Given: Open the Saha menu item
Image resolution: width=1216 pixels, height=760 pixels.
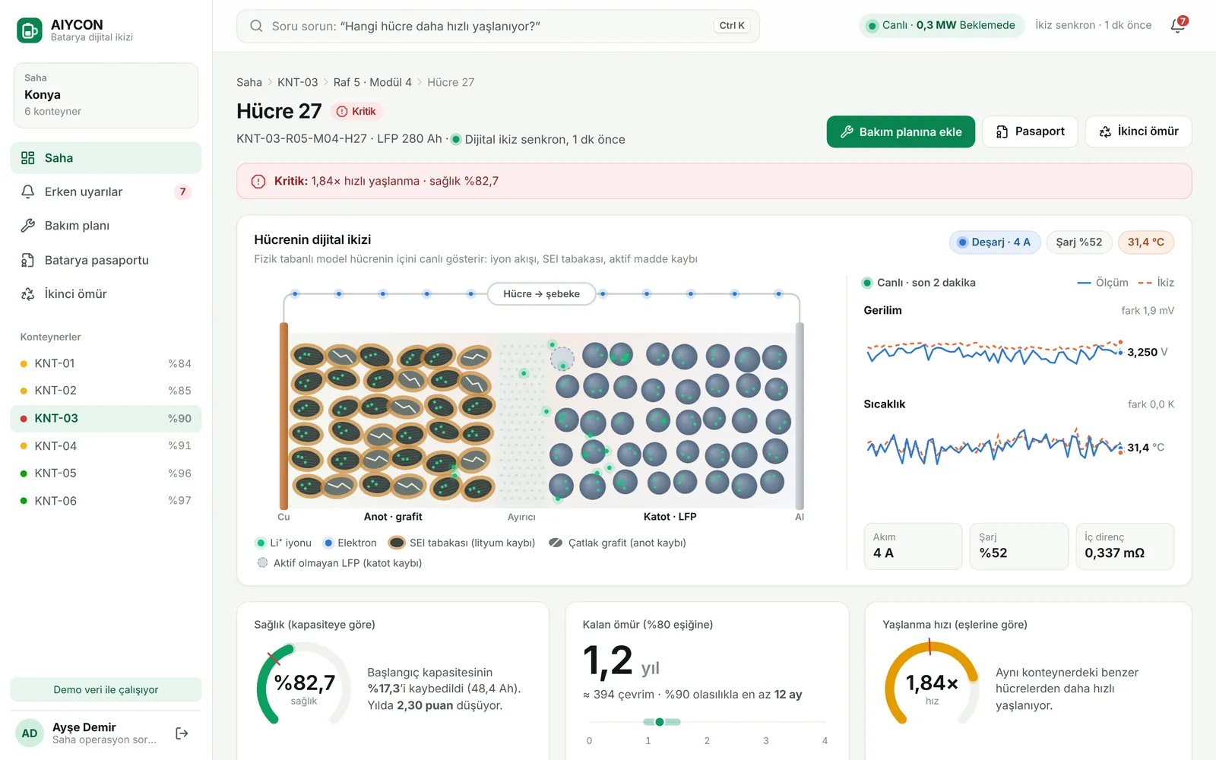Looking at the screenshot, I should (x=106, y=158).
